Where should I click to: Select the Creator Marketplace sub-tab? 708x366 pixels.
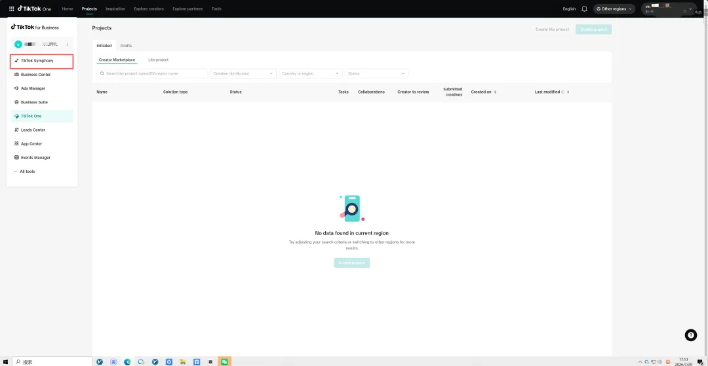tap(117, 60)
